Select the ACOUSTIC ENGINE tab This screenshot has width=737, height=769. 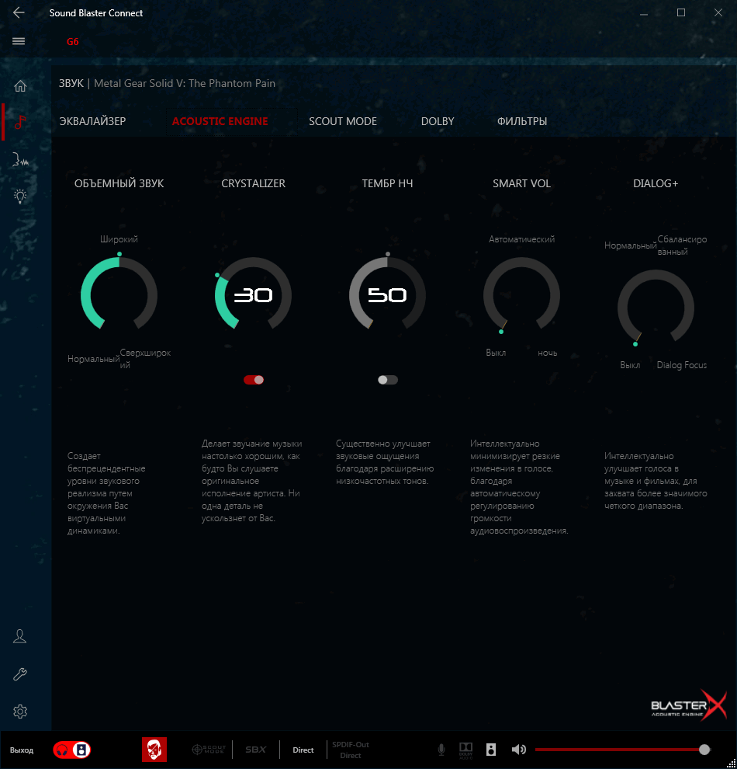pos(220,121)
